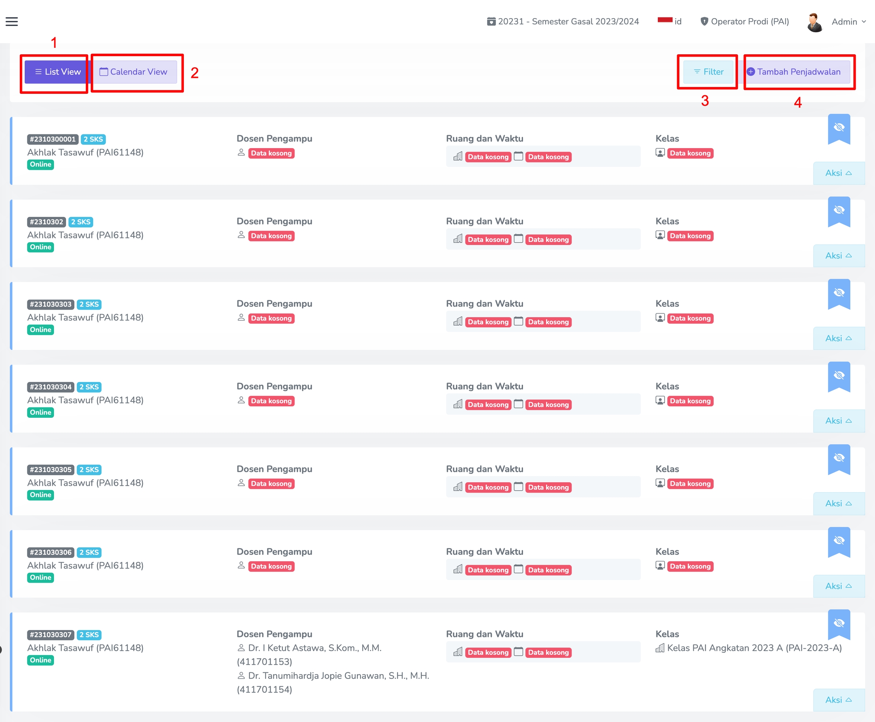Click the Admin user avatar
Screen dimensions: 875x722
[814, 22]
